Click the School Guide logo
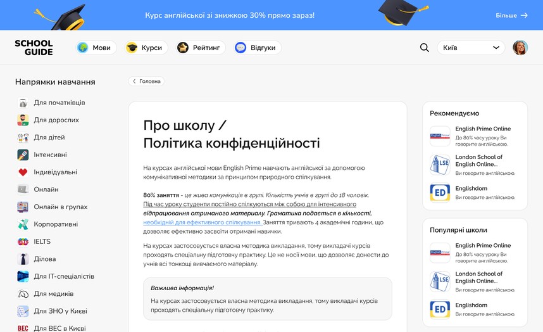Viewport: 543px width, 332px height. point(34,48)
